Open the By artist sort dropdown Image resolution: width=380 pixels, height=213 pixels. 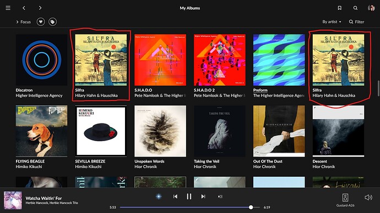332,22
